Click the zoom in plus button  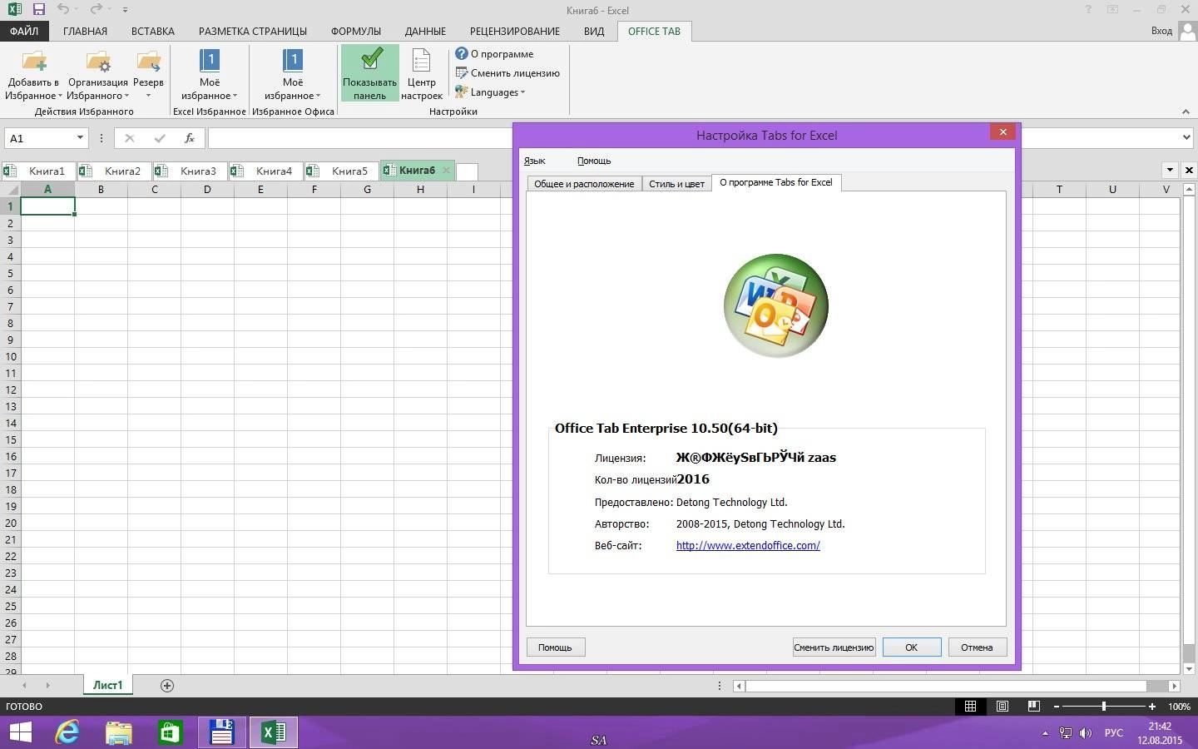1152,707
